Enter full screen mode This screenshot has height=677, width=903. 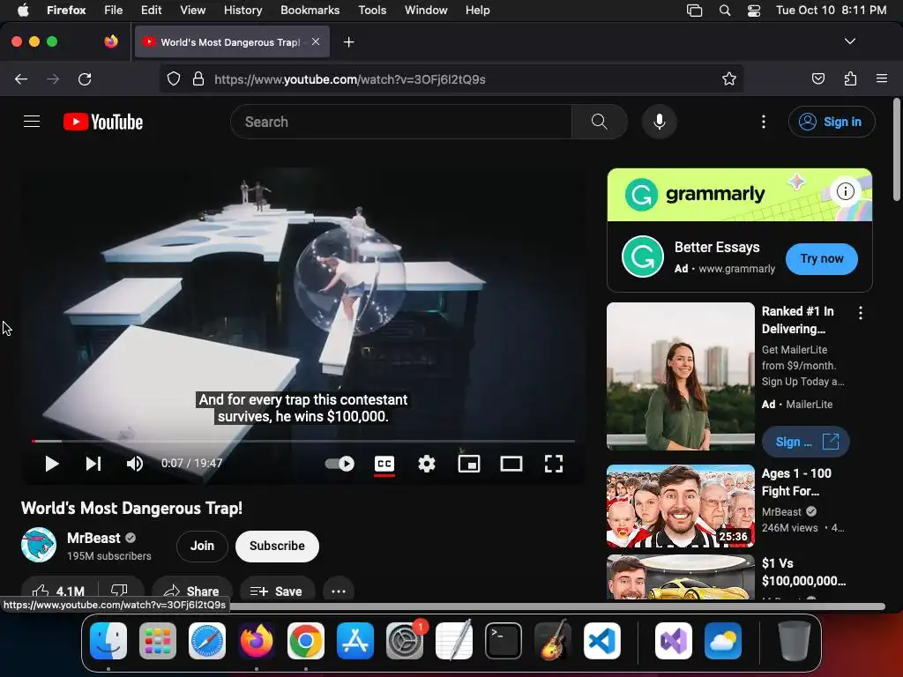coord(554,464)
